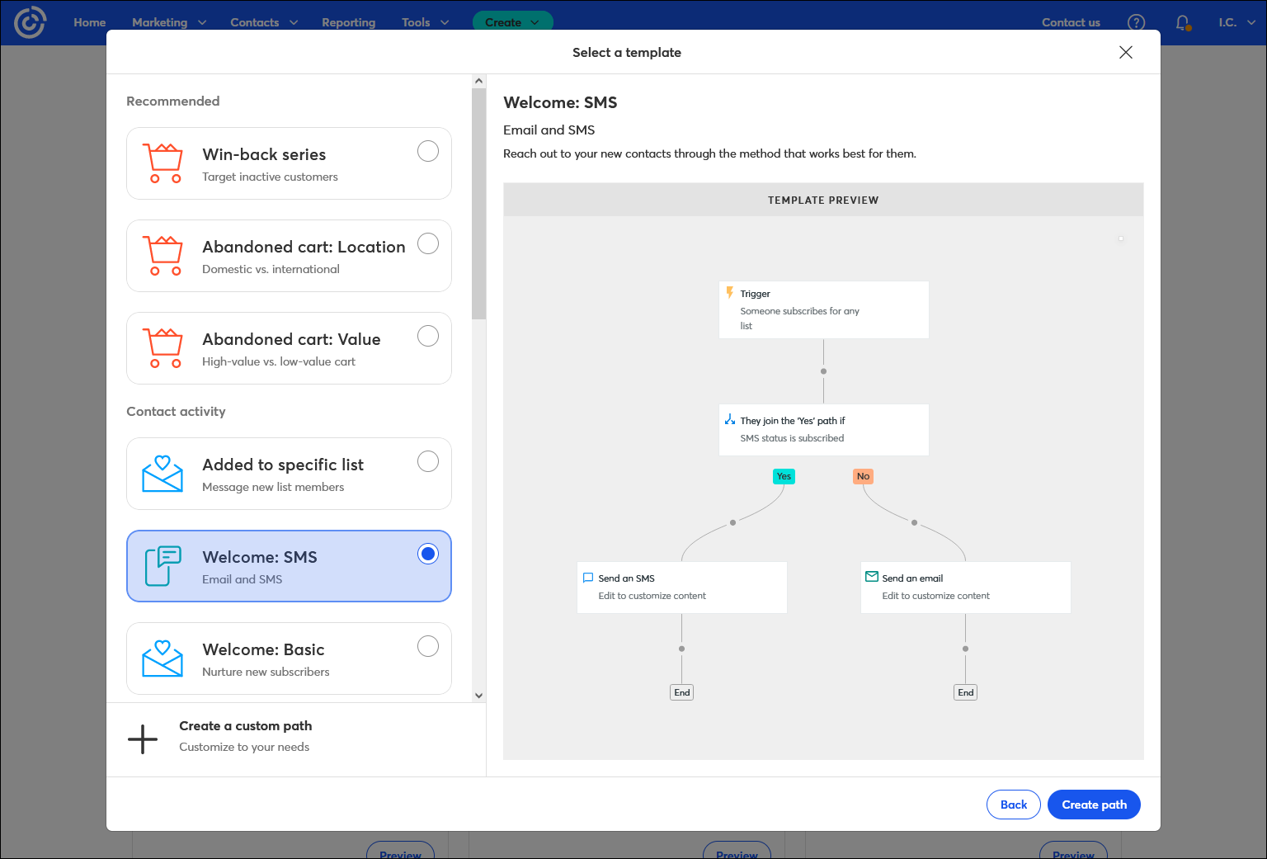Viewport: 1267px width, 859px height.
Task: Click the Constant Contact logo
Action: point(31,22)
